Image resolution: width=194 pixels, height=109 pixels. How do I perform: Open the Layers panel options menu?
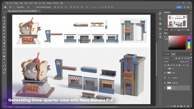click(x=191, y=54)
